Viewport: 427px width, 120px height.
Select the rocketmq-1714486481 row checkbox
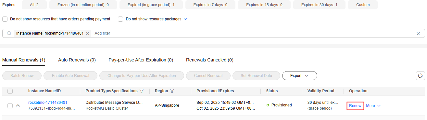[10, 106]
